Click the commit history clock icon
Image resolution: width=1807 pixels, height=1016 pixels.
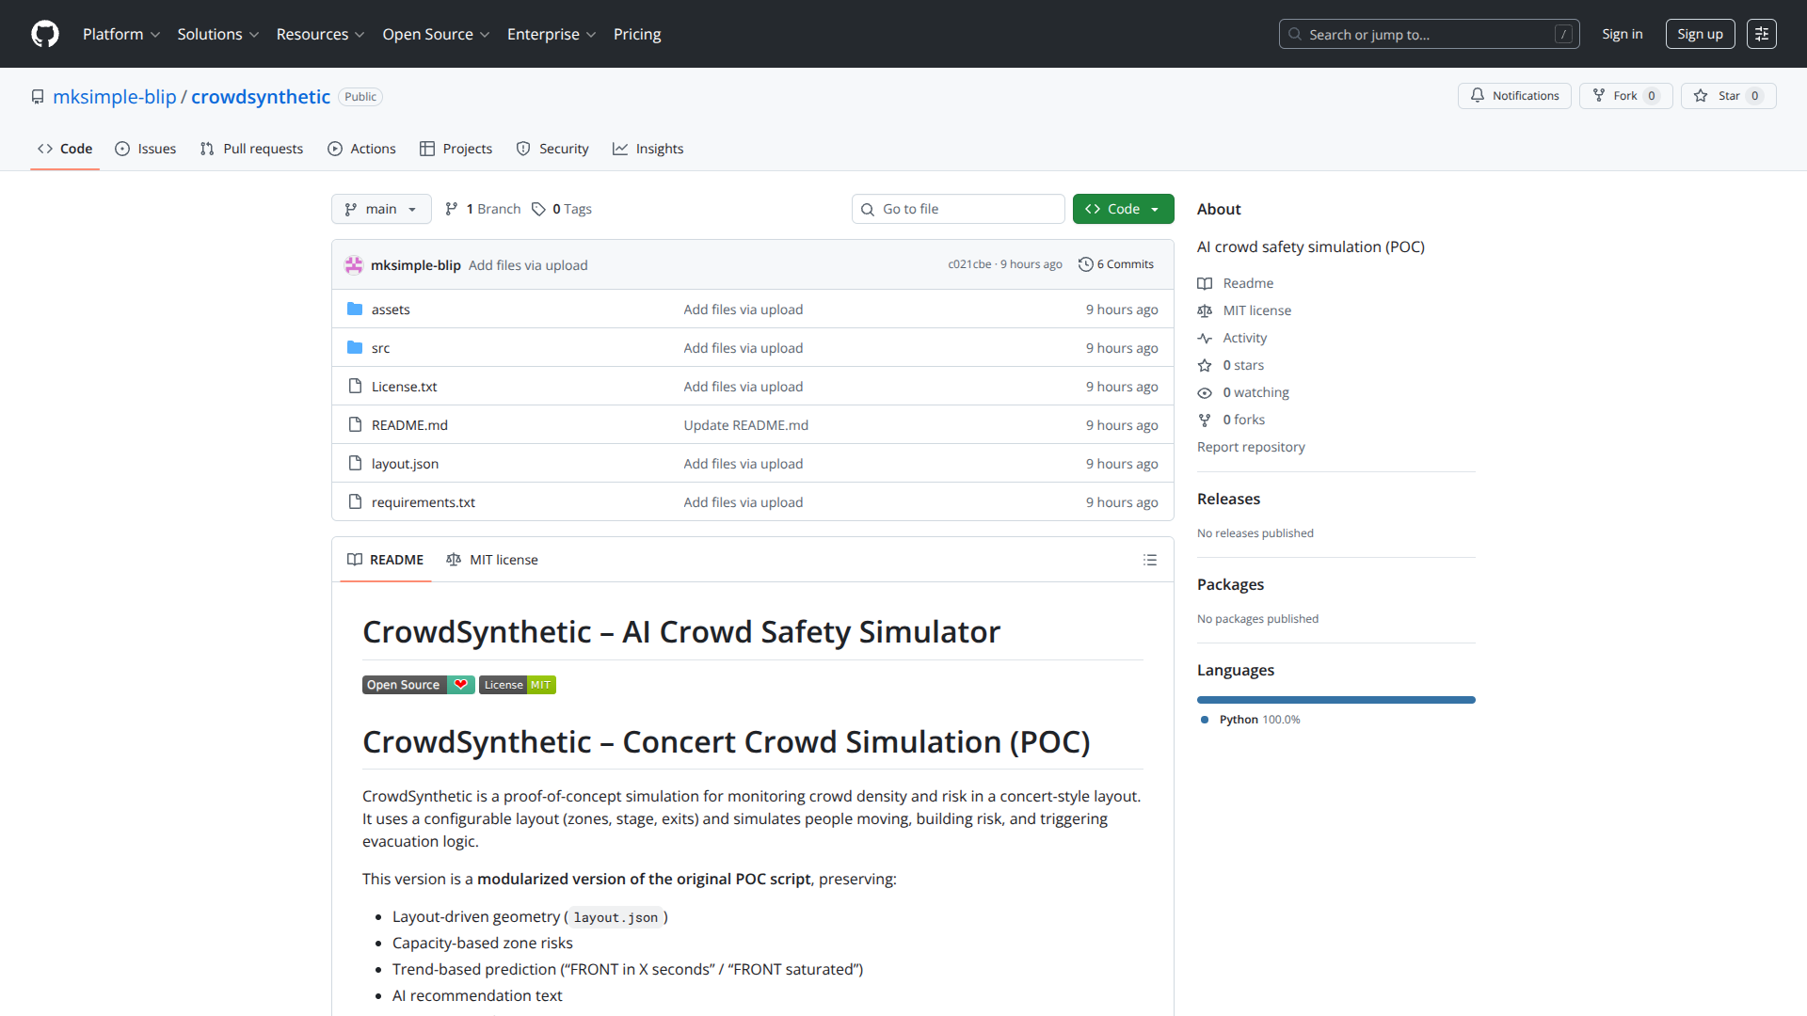[1085, 264]
